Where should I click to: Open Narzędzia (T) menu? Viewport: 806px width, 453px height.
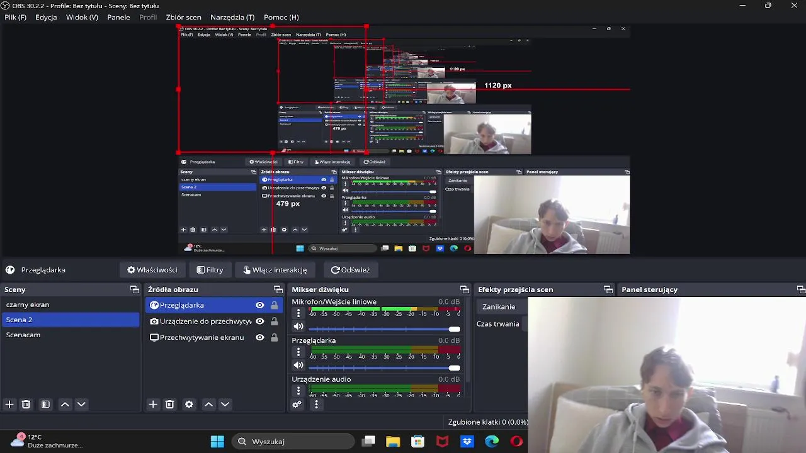(232, 17)
